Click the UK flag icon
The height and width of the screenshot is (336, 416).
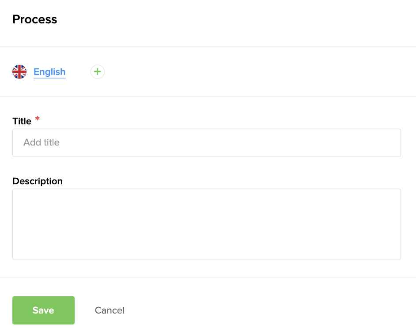[x=19, y=72]
